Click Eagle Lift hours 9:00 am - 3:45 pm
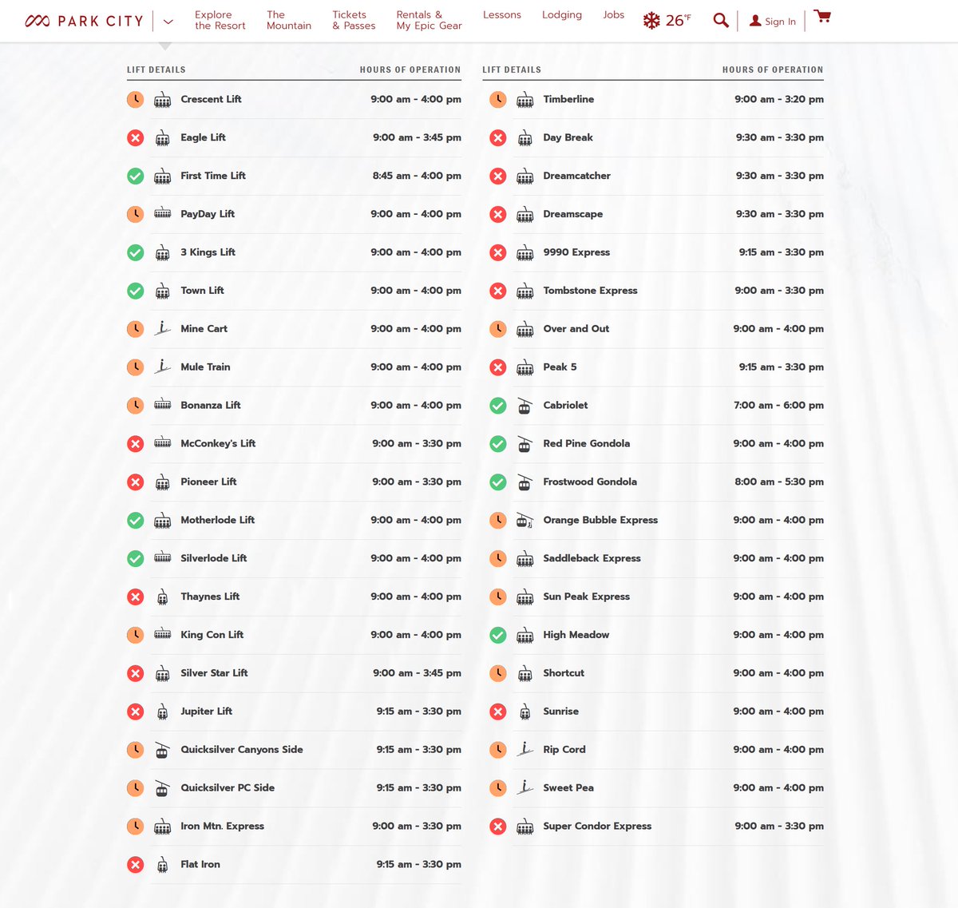Screen dimensions: 958x908 [417, 137]
